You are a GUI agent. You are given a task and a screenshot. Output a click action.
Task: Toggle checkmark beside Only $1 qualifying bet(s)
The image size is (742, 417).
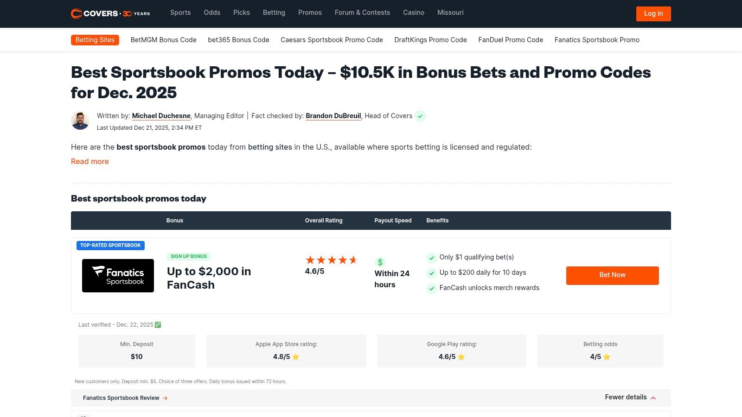431,258
